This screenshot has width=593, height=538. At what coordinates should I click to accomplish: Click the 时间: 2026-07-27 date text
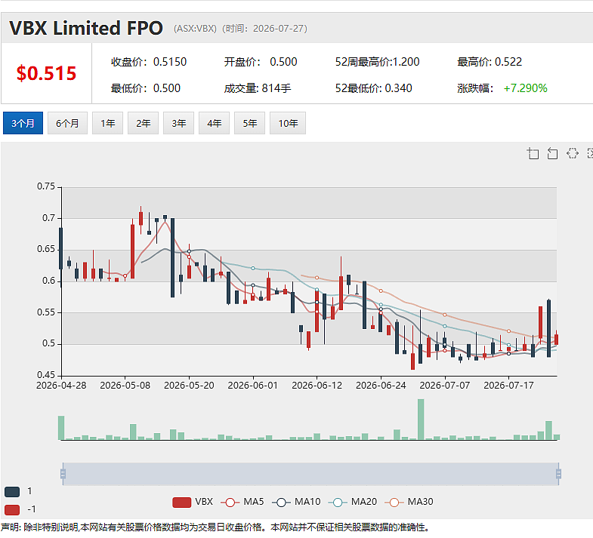click(264, 29)
